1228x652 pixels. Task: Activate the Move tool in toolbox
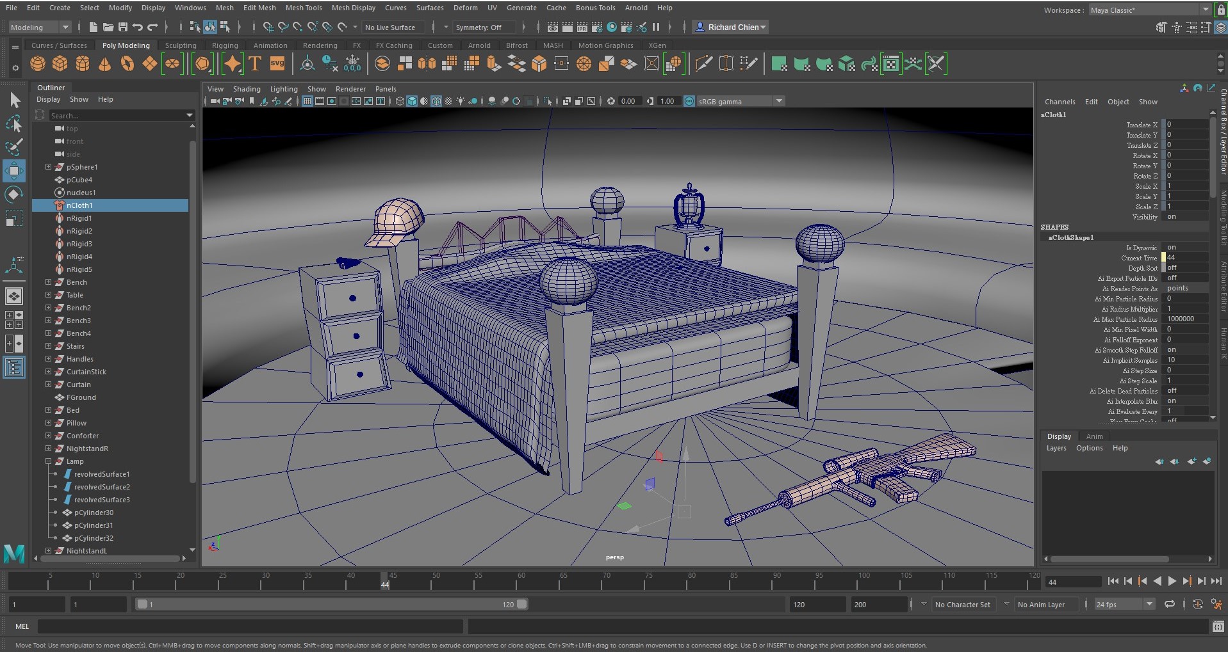click(13, 171)
